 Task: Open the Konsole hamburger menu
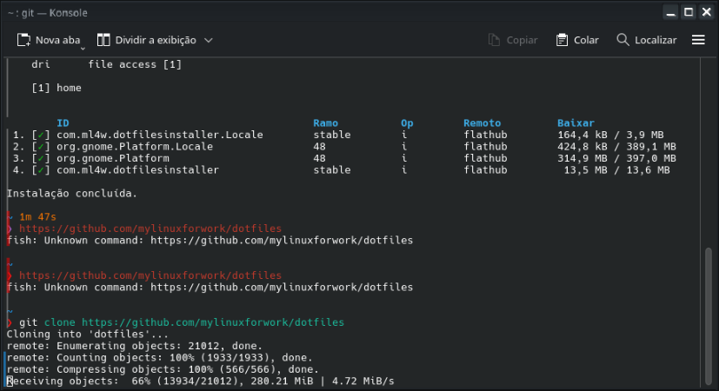coord(698,40)
